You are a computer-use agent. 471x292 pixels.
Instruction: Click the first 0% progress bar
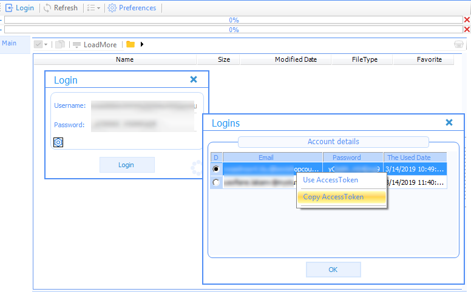[x=234, y=20]
